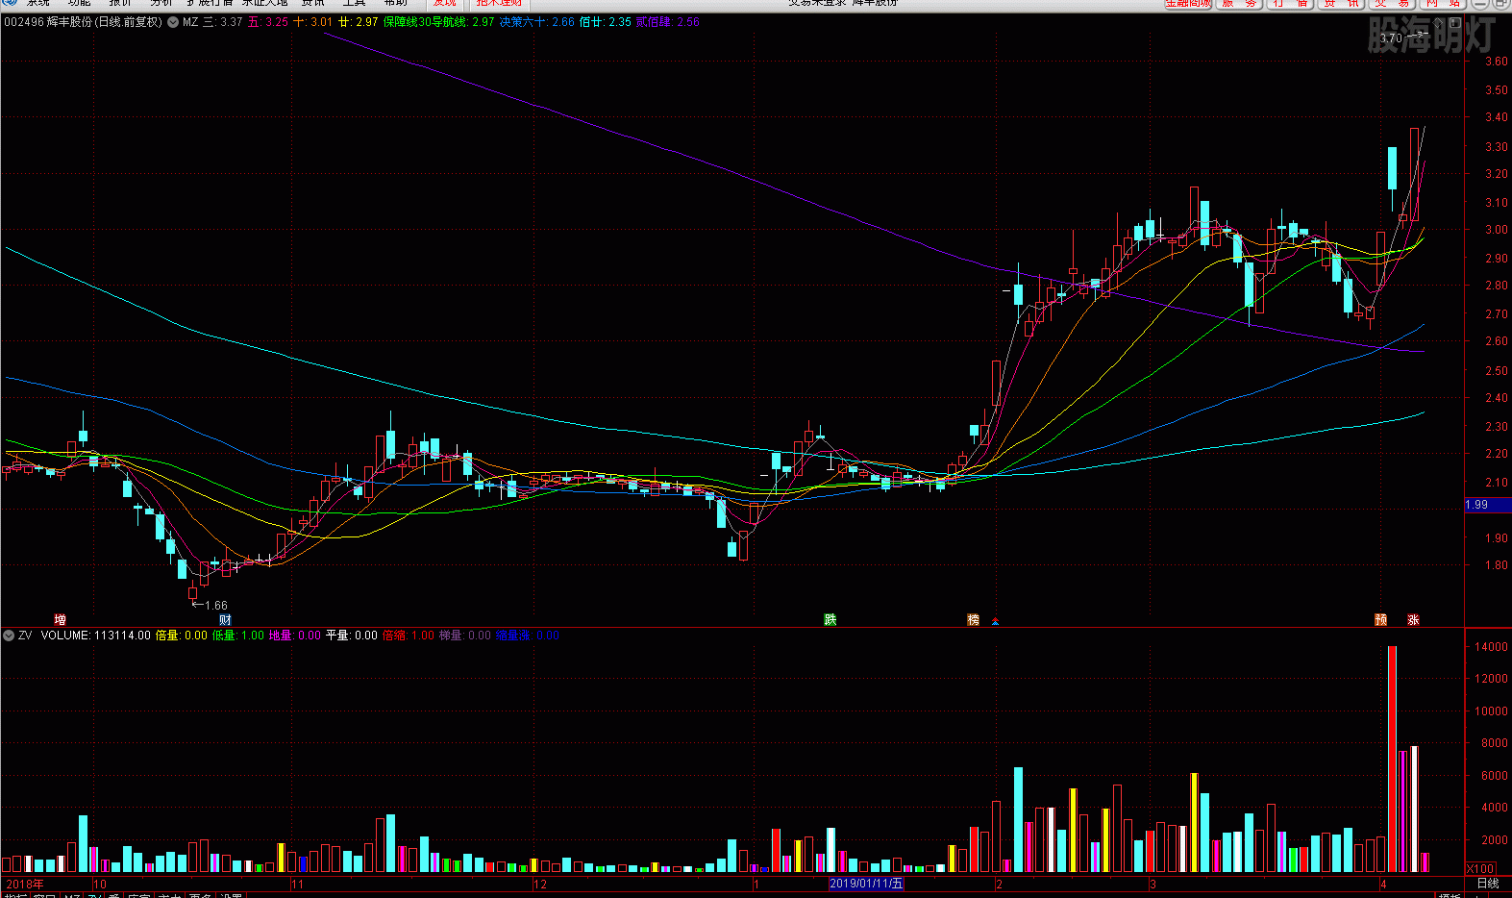Click the 财 financial marker below the candles
This screenshot has height=898, width=1512.
225,620
